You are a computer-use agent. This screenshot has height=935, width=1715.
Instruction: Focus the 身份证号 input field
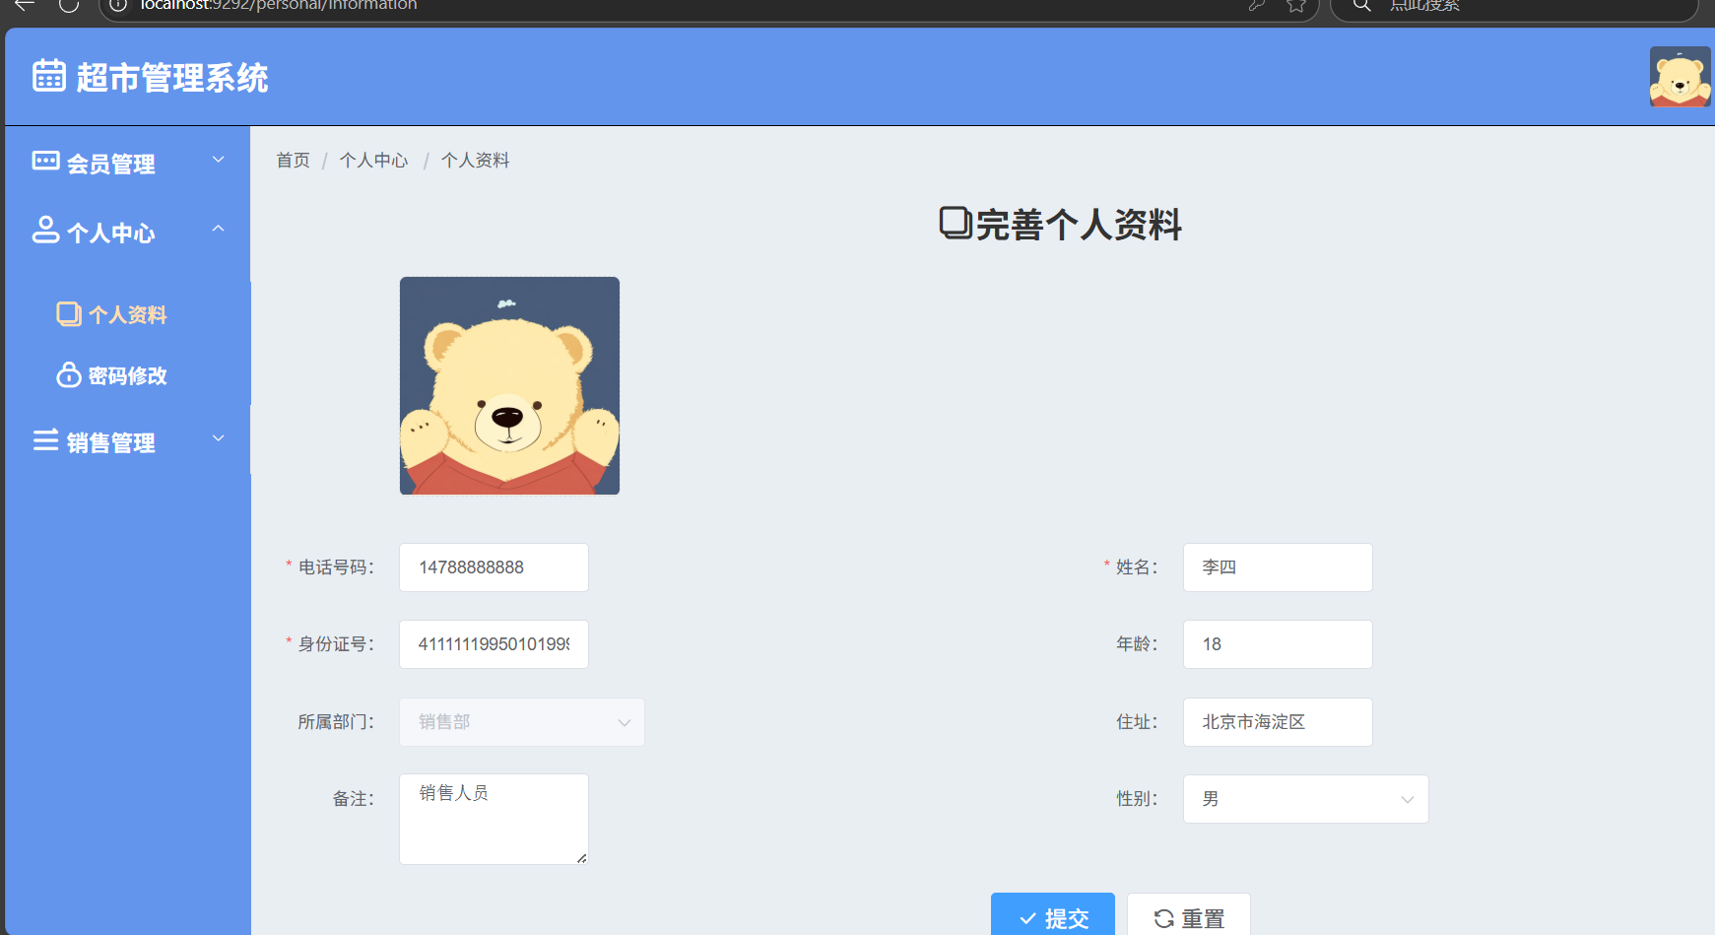(x=494, y=644)
